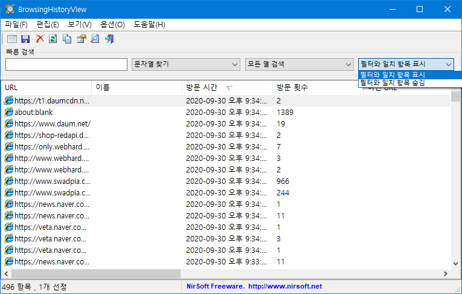The image size is (462, 294).
Task: Click the floppy disk Save Selected Items icon
Action: click(x=25, y=39)
